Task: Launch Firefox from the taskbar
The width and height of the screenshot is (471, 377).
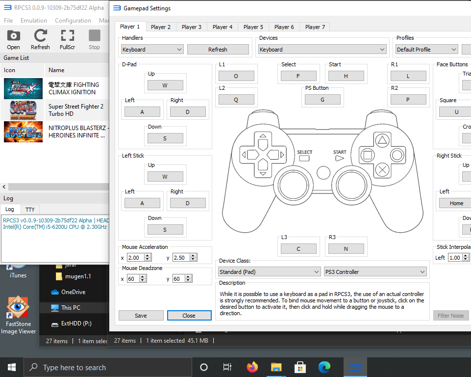Action: (x=252, y=367)
